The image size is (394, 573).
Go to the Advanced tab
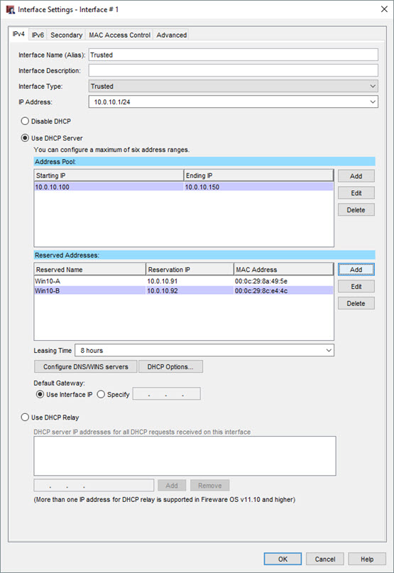click(x=171, y=35)
